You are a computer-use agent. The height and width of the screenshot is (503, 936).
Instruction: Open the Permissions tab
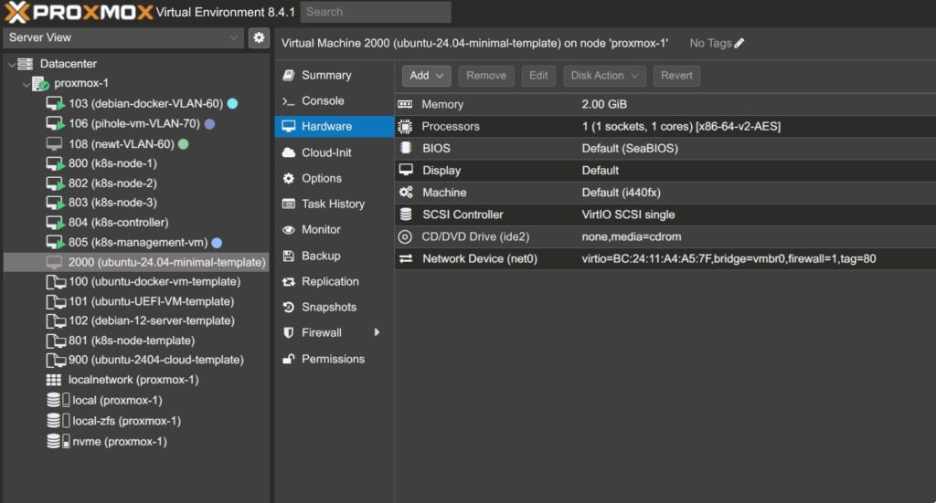tap(335, 359)
